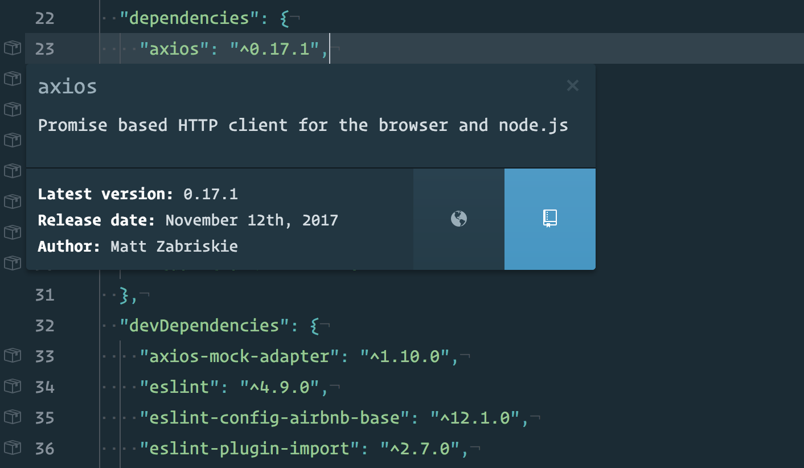Click the "Latest version: 0.17.1" line
The image size is (804, 468).
138,194
